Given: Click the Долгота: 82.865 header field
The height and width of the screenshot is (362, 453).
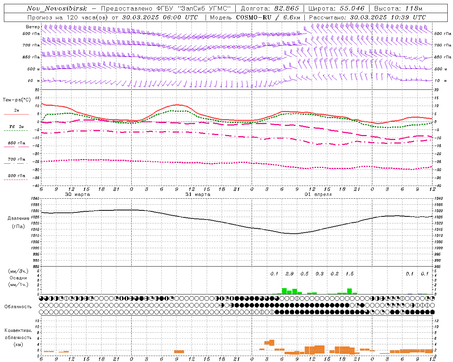Looking at the screenshot, I should coord(270,8).
